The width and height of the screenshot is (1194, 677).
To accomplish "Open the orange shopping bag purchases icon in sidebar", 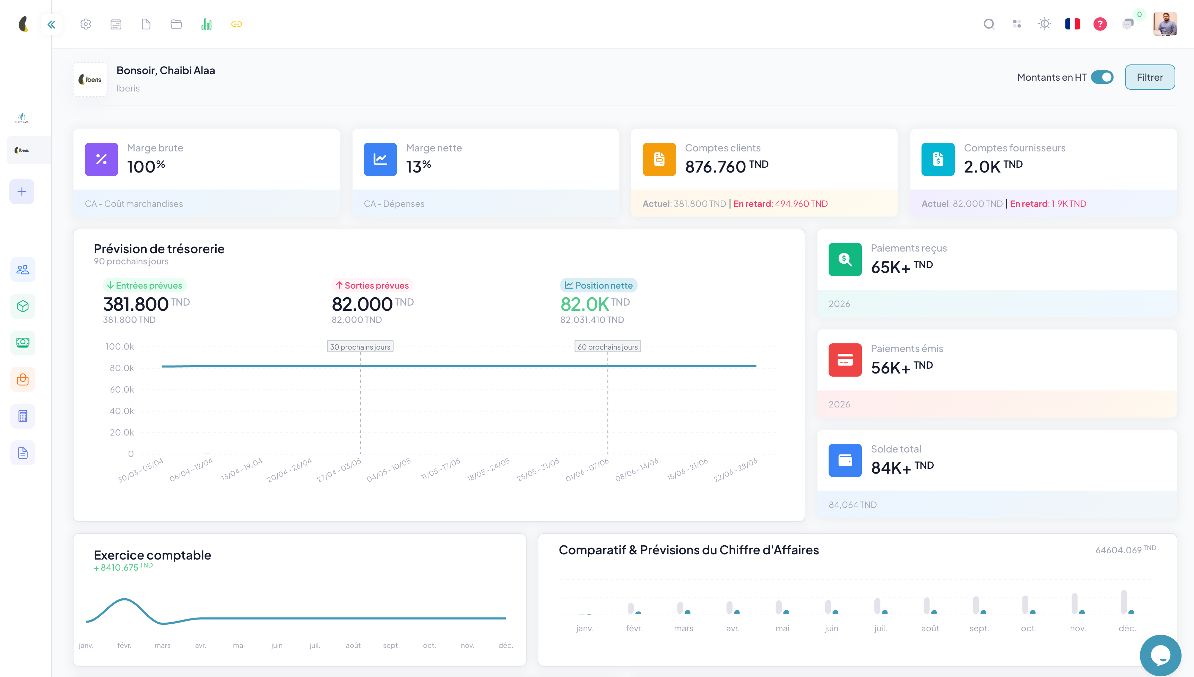I will click(x=23, y=379).
